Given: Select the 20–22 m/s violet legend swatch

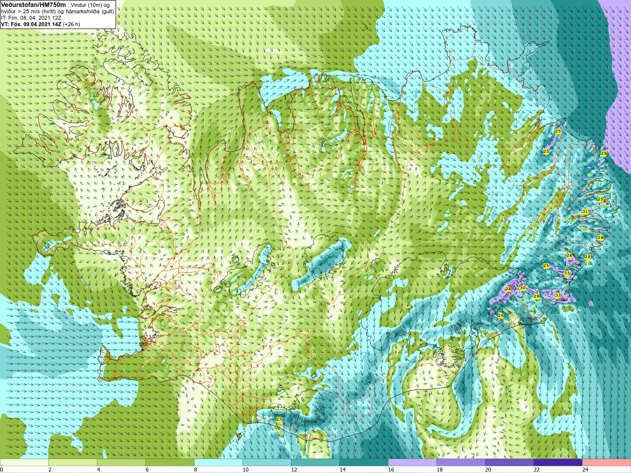Looking at the screenshot, I should pos(510,462).
